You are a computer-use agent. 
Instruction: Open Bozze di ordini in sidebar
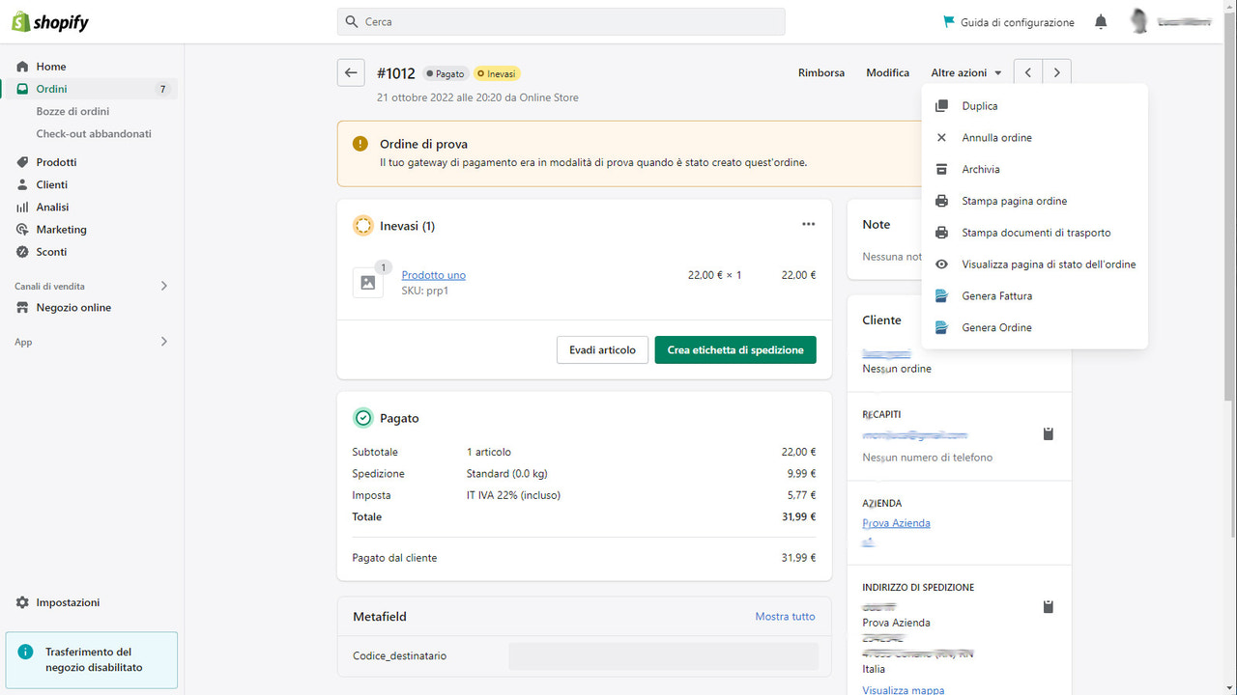point(72,111)
